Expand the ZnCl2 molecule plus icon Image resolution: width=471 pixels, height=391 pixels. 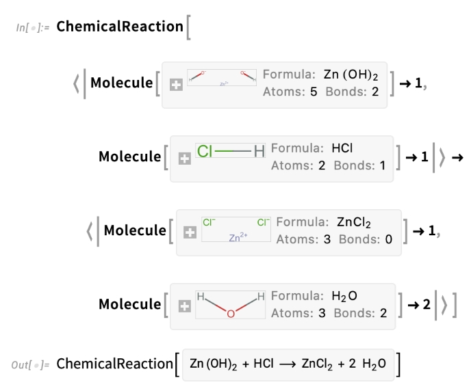tap(190, 232)
